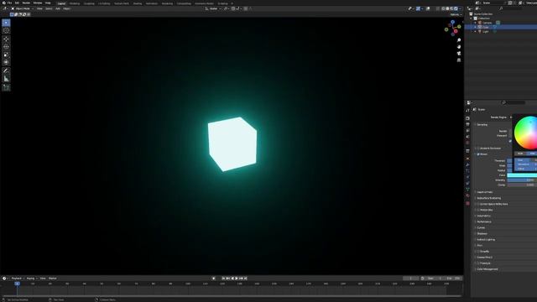Select the Select Box tool
Screen dimensions: 537x302
6,23
